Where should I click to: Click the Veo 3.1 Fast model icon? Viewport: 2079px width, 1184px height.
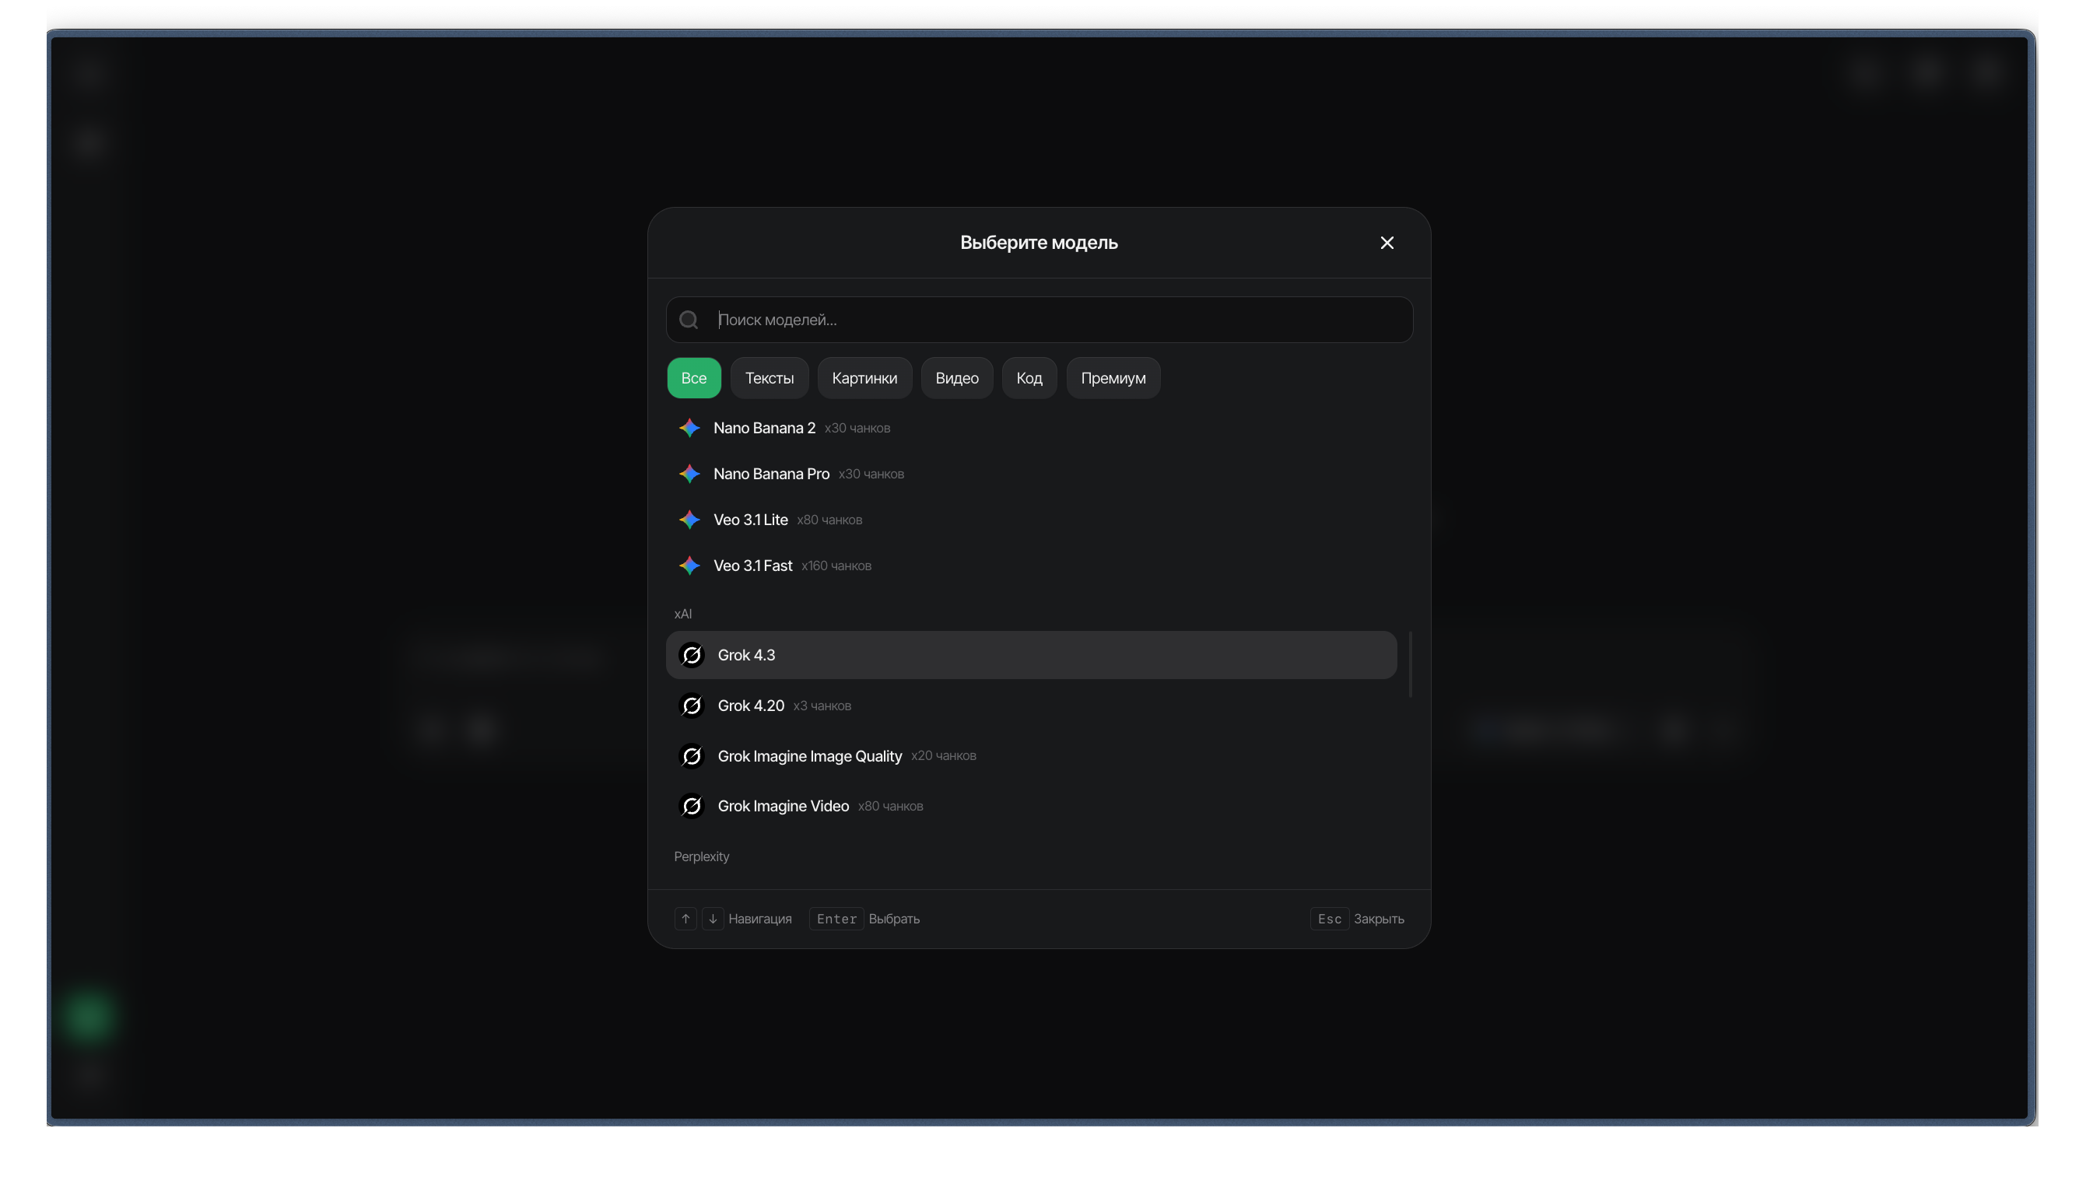pyautogui.click(x=689, y=566)
